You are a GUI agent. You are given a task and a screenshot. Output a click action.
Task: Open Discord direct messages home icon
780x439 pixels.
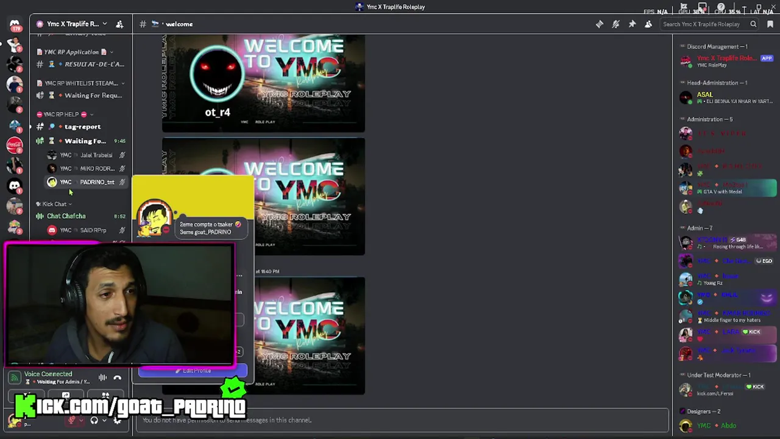[15, 24]
